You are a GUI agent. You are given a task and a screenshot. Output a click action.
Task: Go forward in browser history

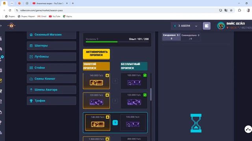coord(4,10)
